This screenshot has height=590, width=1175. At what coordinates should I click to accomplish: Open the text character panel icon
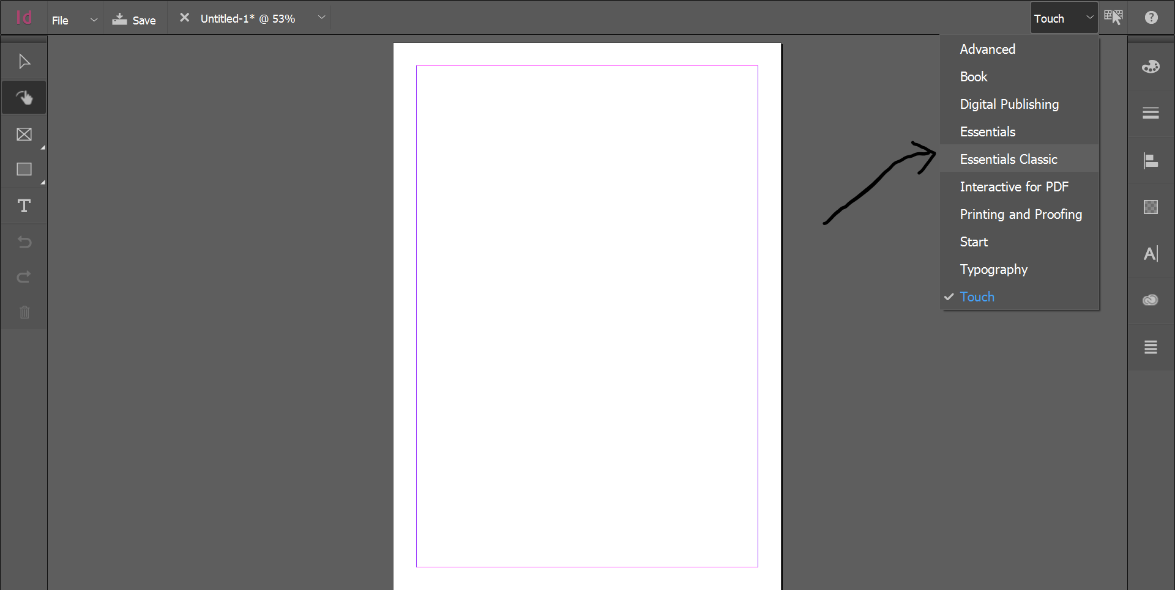pyautogui.click(x=1151, y=254)
